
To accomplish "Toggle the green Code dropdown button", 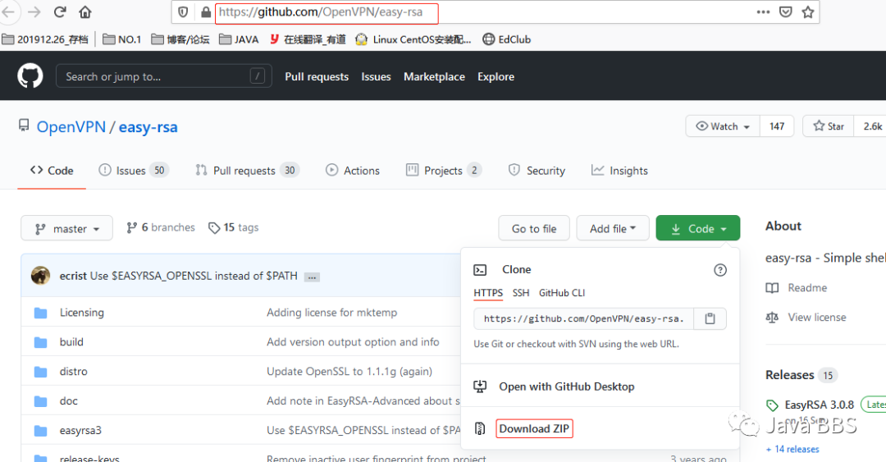I will coord(698,228).
